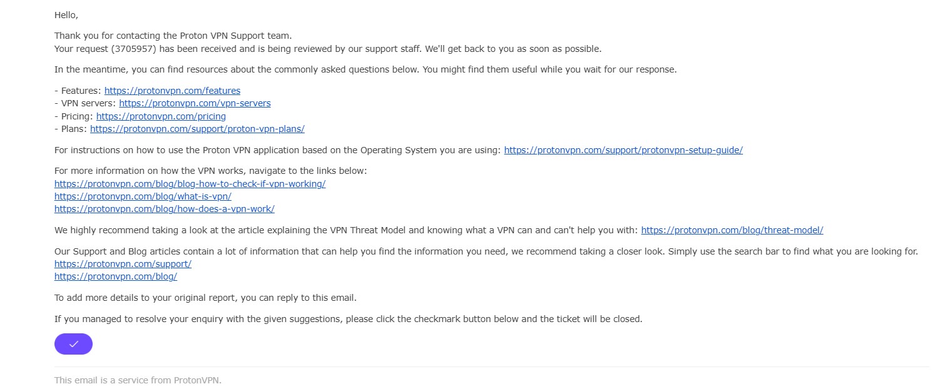Click the '- Plans:' label text
This screenshot has height=389, width=942.
71,129
